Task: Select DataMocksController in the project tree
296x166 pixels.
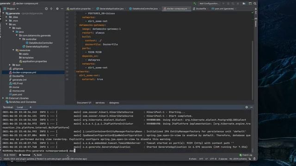Action: [39, 43]
